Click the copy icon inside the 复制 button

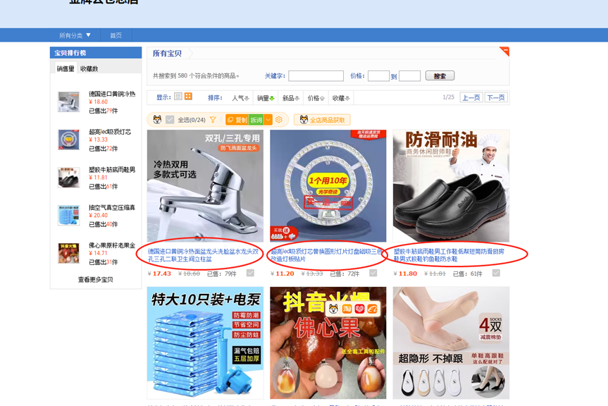pyautogui.click(x=230, y=118)
